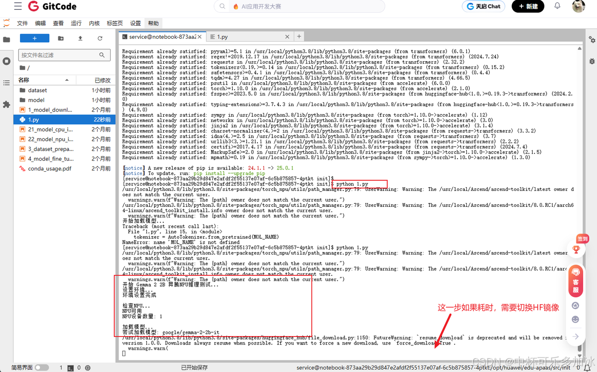Open the notifications bell
Image resolution: width=597 pixels, height=372 pixels.
click(557, 6)
